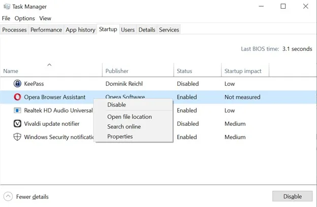Select the Vivaldi update notifier entry
This screenshot has width=317, height=207.
52,124
